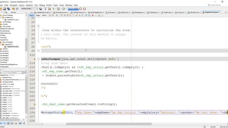Click the Debug Project toolbar icon

[x=58, y=9]
